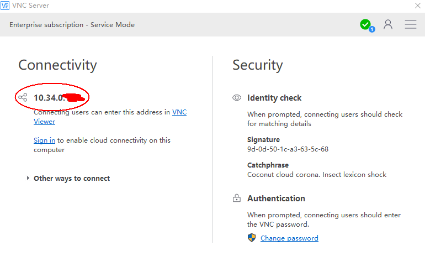This screenshot has height=261, width=425.
Task: Click the eye icon next to Identity check
Action: click(237, 97)
